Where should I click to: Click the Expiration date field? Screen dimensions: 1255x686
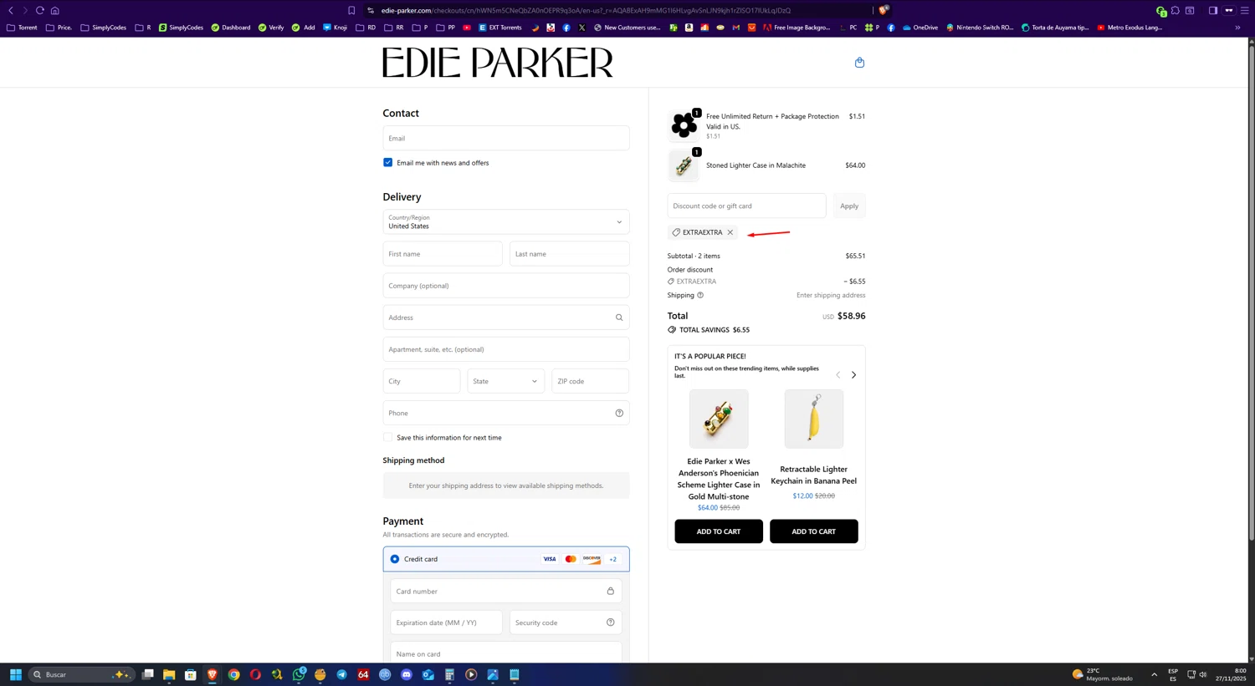pyautogui.click(x=447, y=622)
